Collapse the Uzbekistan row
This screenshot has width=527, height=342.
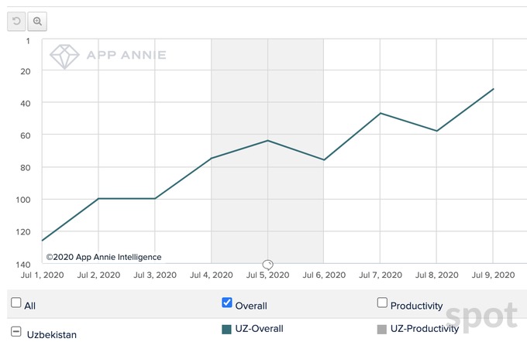[16, 332]
